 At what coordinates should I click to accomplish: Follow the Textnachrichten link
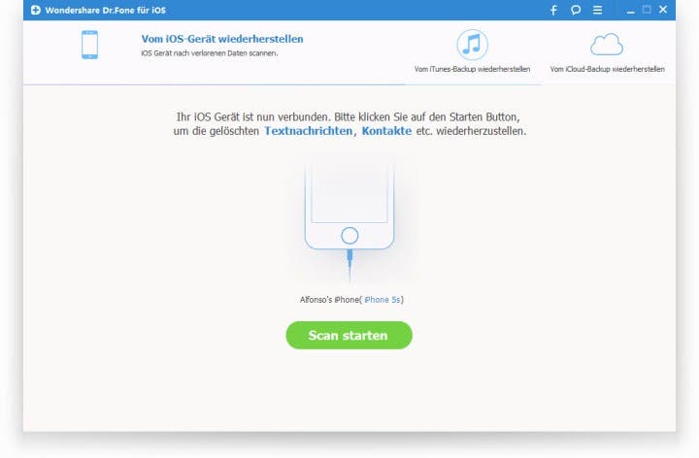(x=308, y=131)
